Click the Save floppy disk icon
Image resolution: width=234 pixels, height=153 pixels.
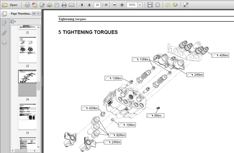[57, 5]
